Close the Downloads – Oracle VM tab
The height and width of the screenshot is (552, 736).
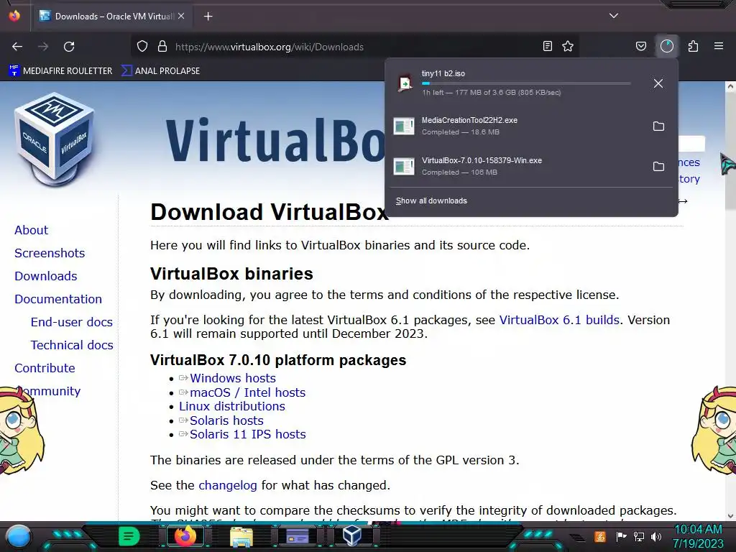(x=181, y=16)
